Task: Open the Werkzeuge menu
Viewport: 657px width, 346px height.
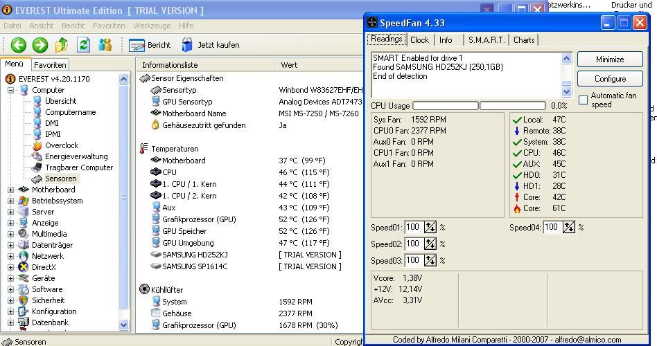Action: (x=152, y=26)
